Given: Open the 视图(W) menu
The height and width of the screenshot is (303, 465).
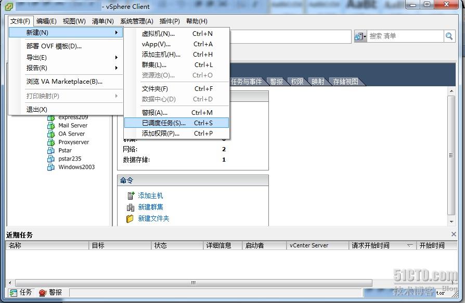Looking at the screenshot, I should [74, 21].
